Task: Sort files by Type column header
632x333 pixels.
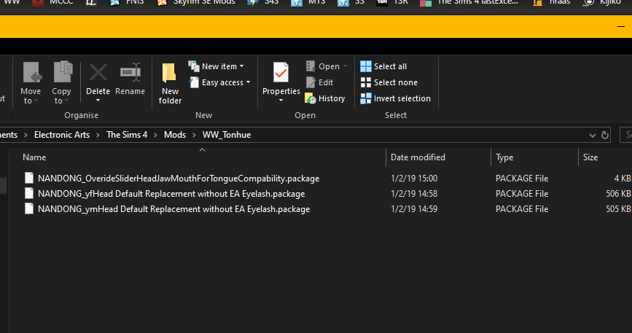Action: tap(504, 157)
